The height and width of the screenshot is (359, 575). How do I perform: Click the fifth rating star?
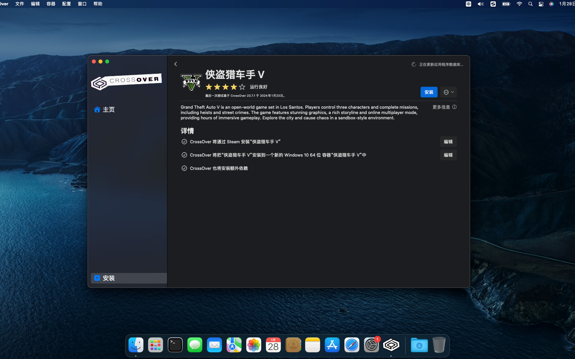click(x=242, y=87)
